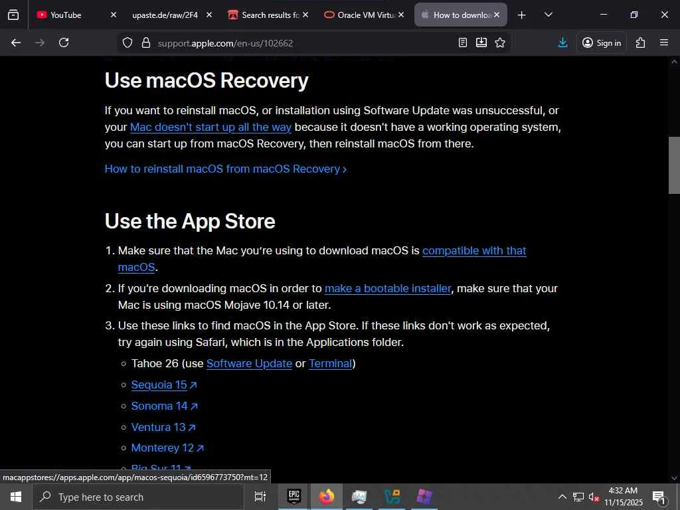Open a new tab with plus button
This screenshot has height=510, width=680.
(522, 15)
